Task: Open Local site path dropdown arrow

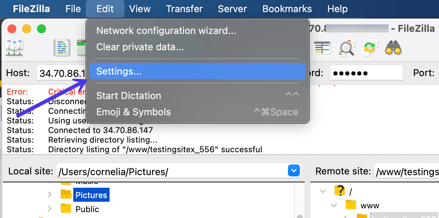Action: pos(294,171)
